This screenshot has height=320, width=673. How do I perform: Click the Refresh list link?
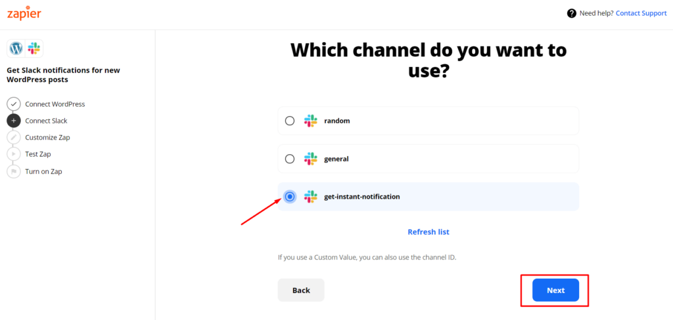click(x=429, y=231)
